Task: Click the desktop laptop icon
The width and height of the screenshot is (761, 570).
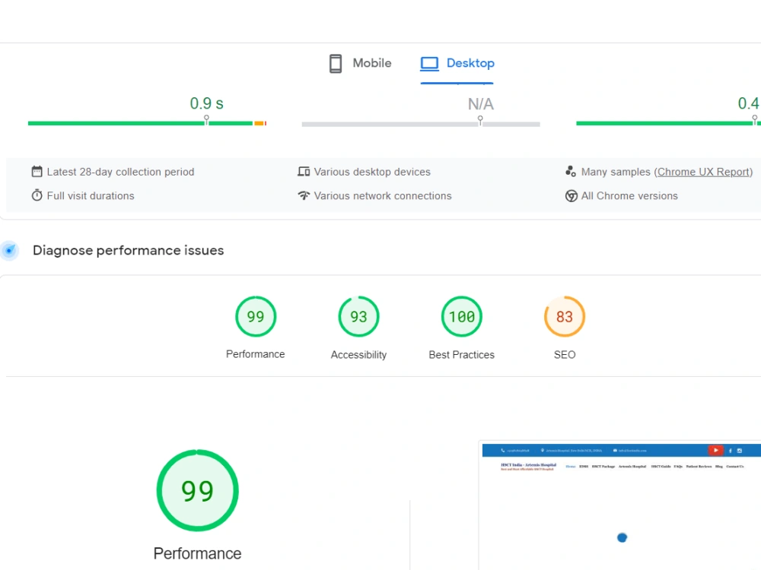Action: click(429, 64)
